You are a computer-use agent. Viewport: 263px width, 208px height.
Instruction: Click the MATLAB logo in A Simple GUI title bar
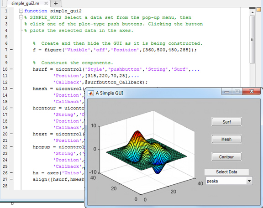coord(91,93)
